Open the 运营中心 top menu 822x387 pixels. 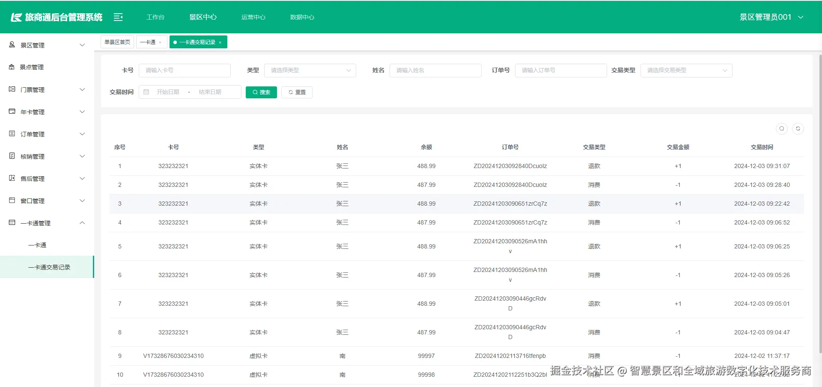click(253, 17)
